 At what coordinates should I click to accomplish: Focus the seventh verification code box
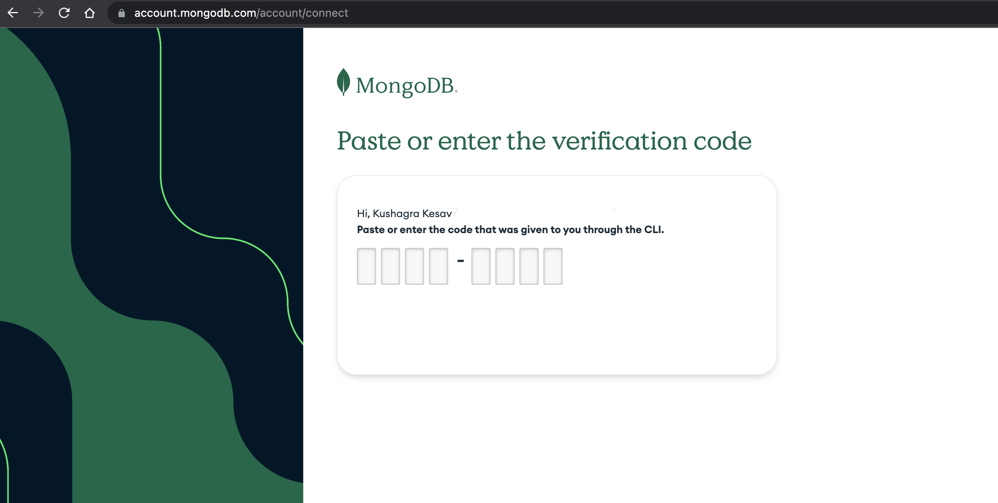529,266
